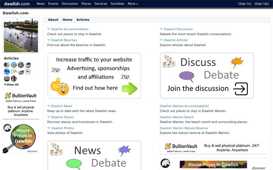Screen dimensions: 273x170
Task: Click 'Debate the most recent Dawlish conversations.' text
Action: coord(196,34)
